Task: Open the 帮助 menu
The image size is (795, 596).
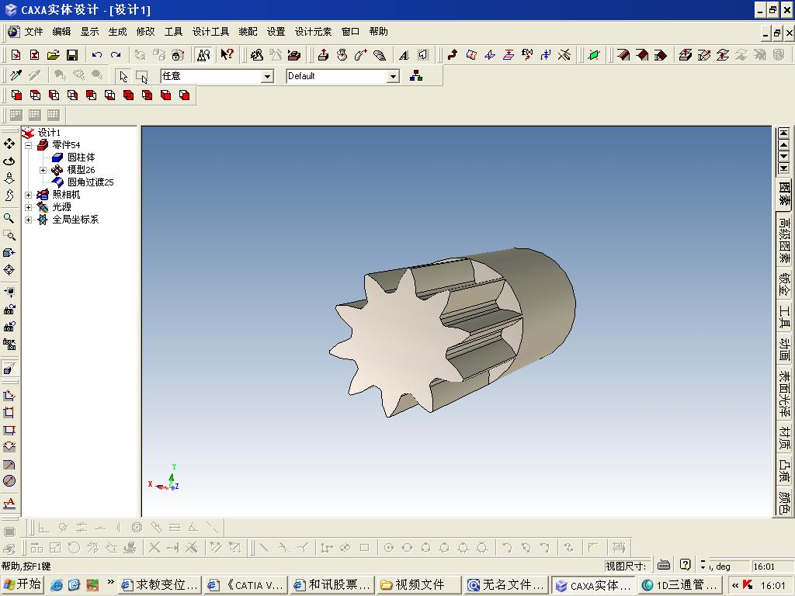Action: pos(379,31)
